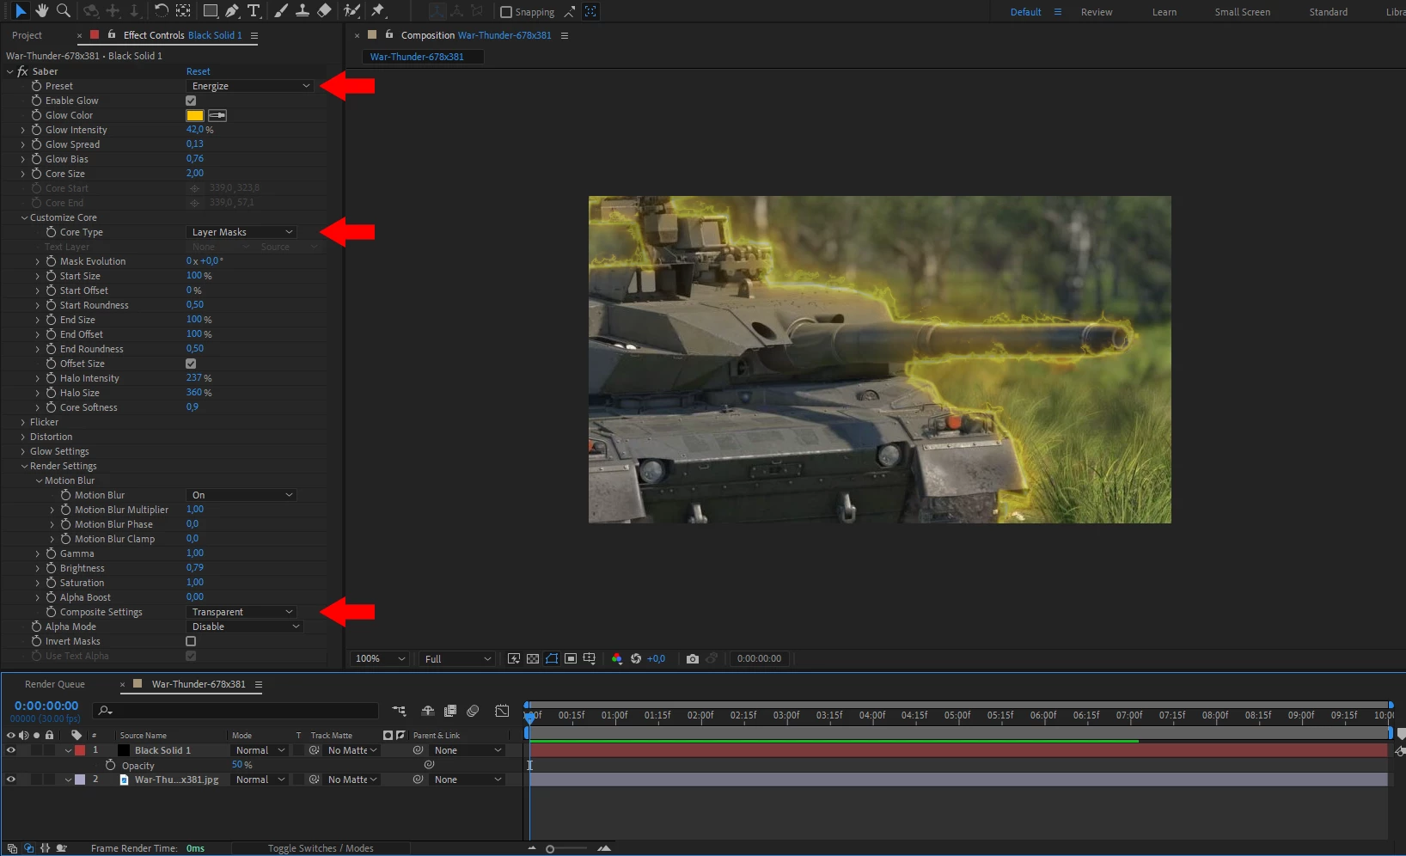Open the Core Type dropdown
The width and height of the screenshot is (1406, 856).
click(x=241, y=232)
